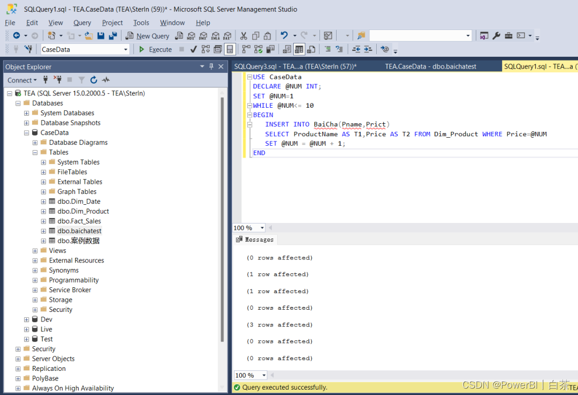Click the Execute button
The image size is (578, 395).
[156, 49]
